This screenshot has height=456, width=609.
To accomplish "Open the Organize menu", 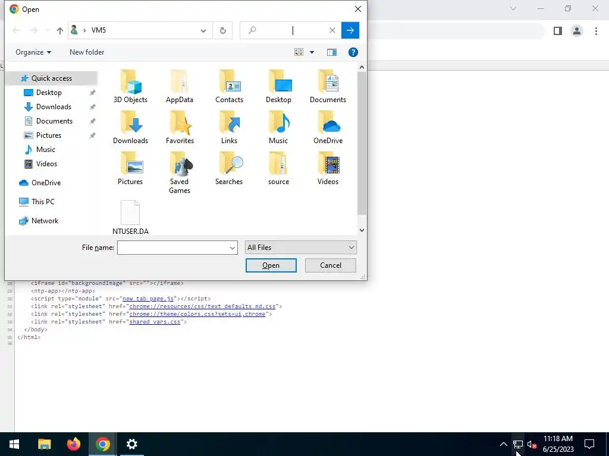I will click(x=33, y=52).
